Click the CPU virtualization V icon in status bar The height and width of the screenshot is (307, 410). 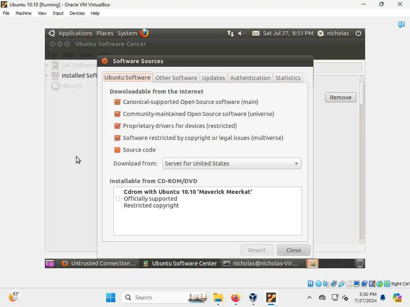[372, 284]
